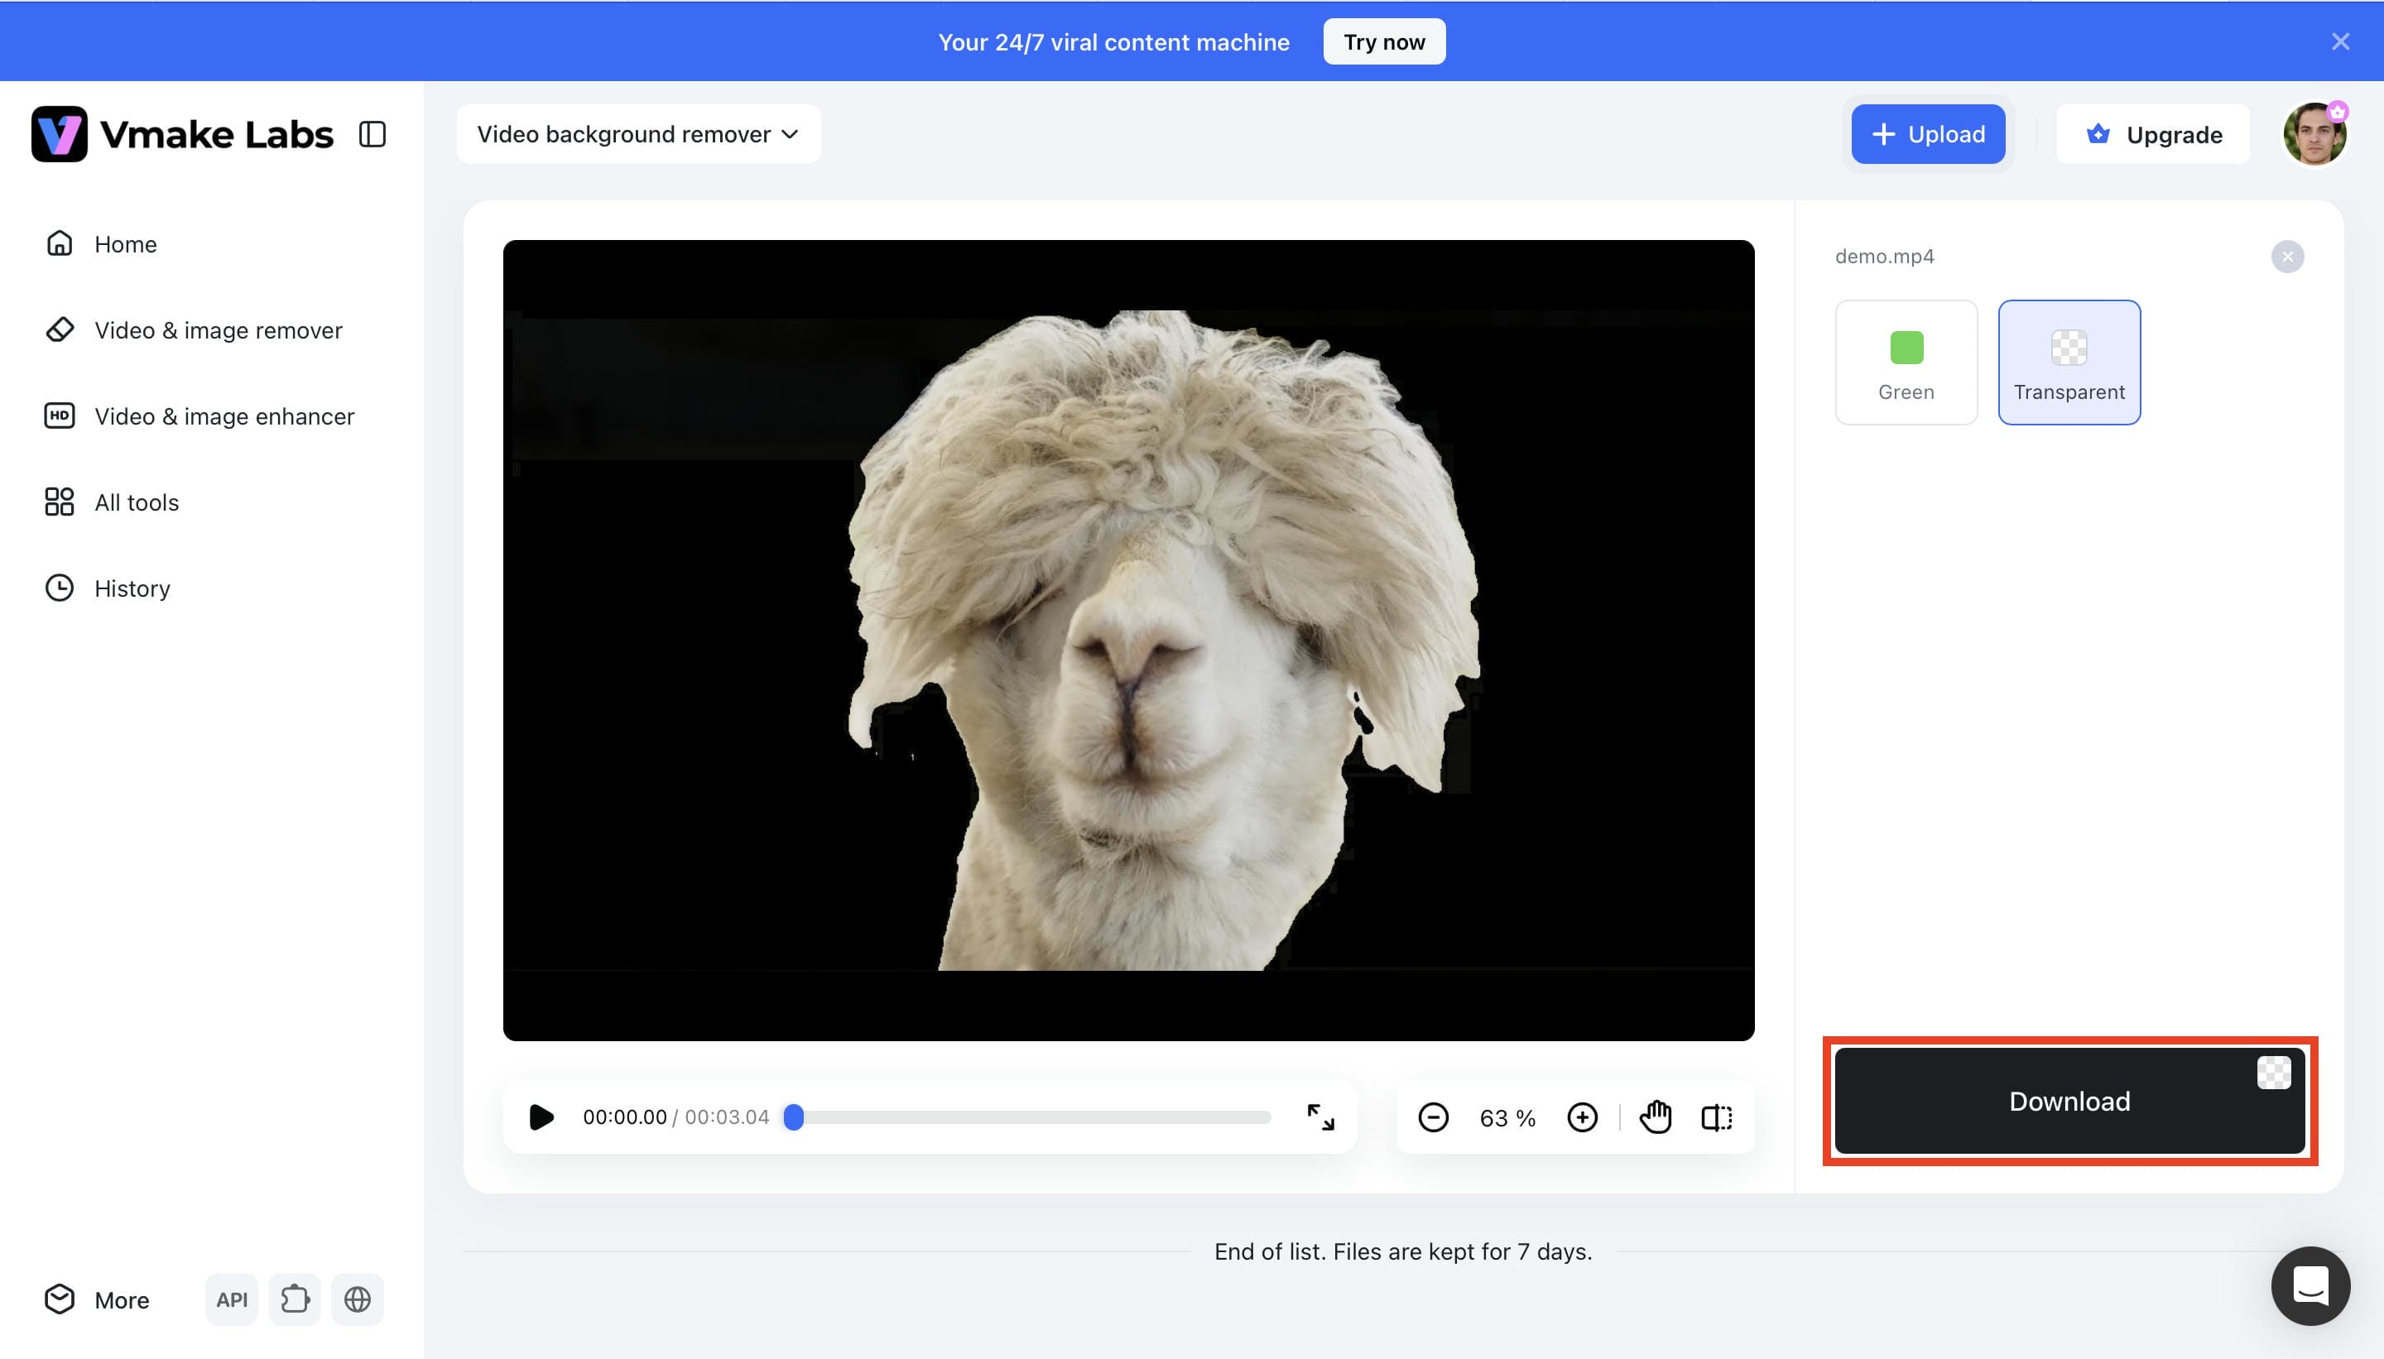Image resolution: width=2384 pixels, height=1359 pixels.
Task: Dismiss the top promotional banner
Action: (x=2340, y=42)
